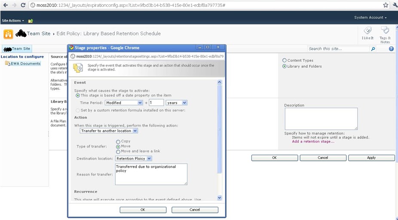Select stage based off date property option
Screen dimensions: 398x220
pyautogui.click(x=78, y=96)
